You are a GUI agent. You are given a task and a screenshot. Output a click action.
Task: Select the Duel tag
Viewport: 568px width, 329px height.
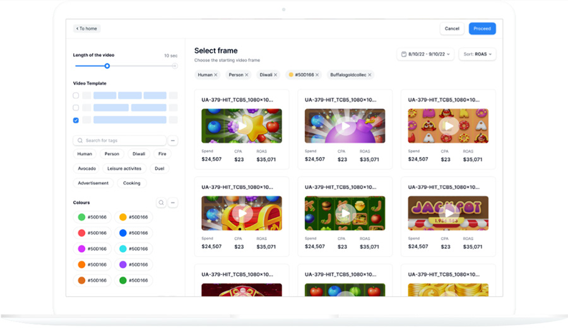coord(160,169)
